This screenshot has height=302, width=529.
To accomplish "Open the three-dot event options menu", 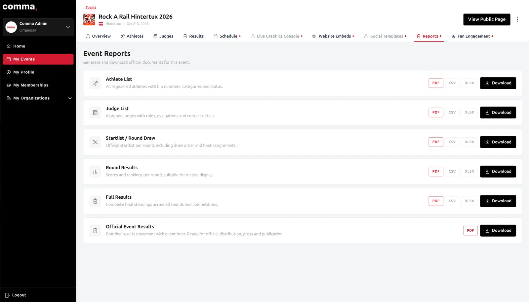I will tap(517, 19).
